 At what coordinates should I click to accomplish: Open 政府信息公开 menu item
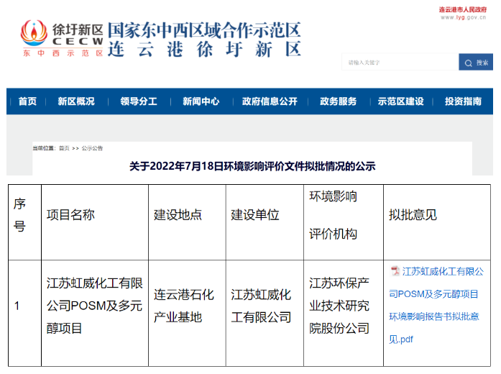[x=270, y=101]
